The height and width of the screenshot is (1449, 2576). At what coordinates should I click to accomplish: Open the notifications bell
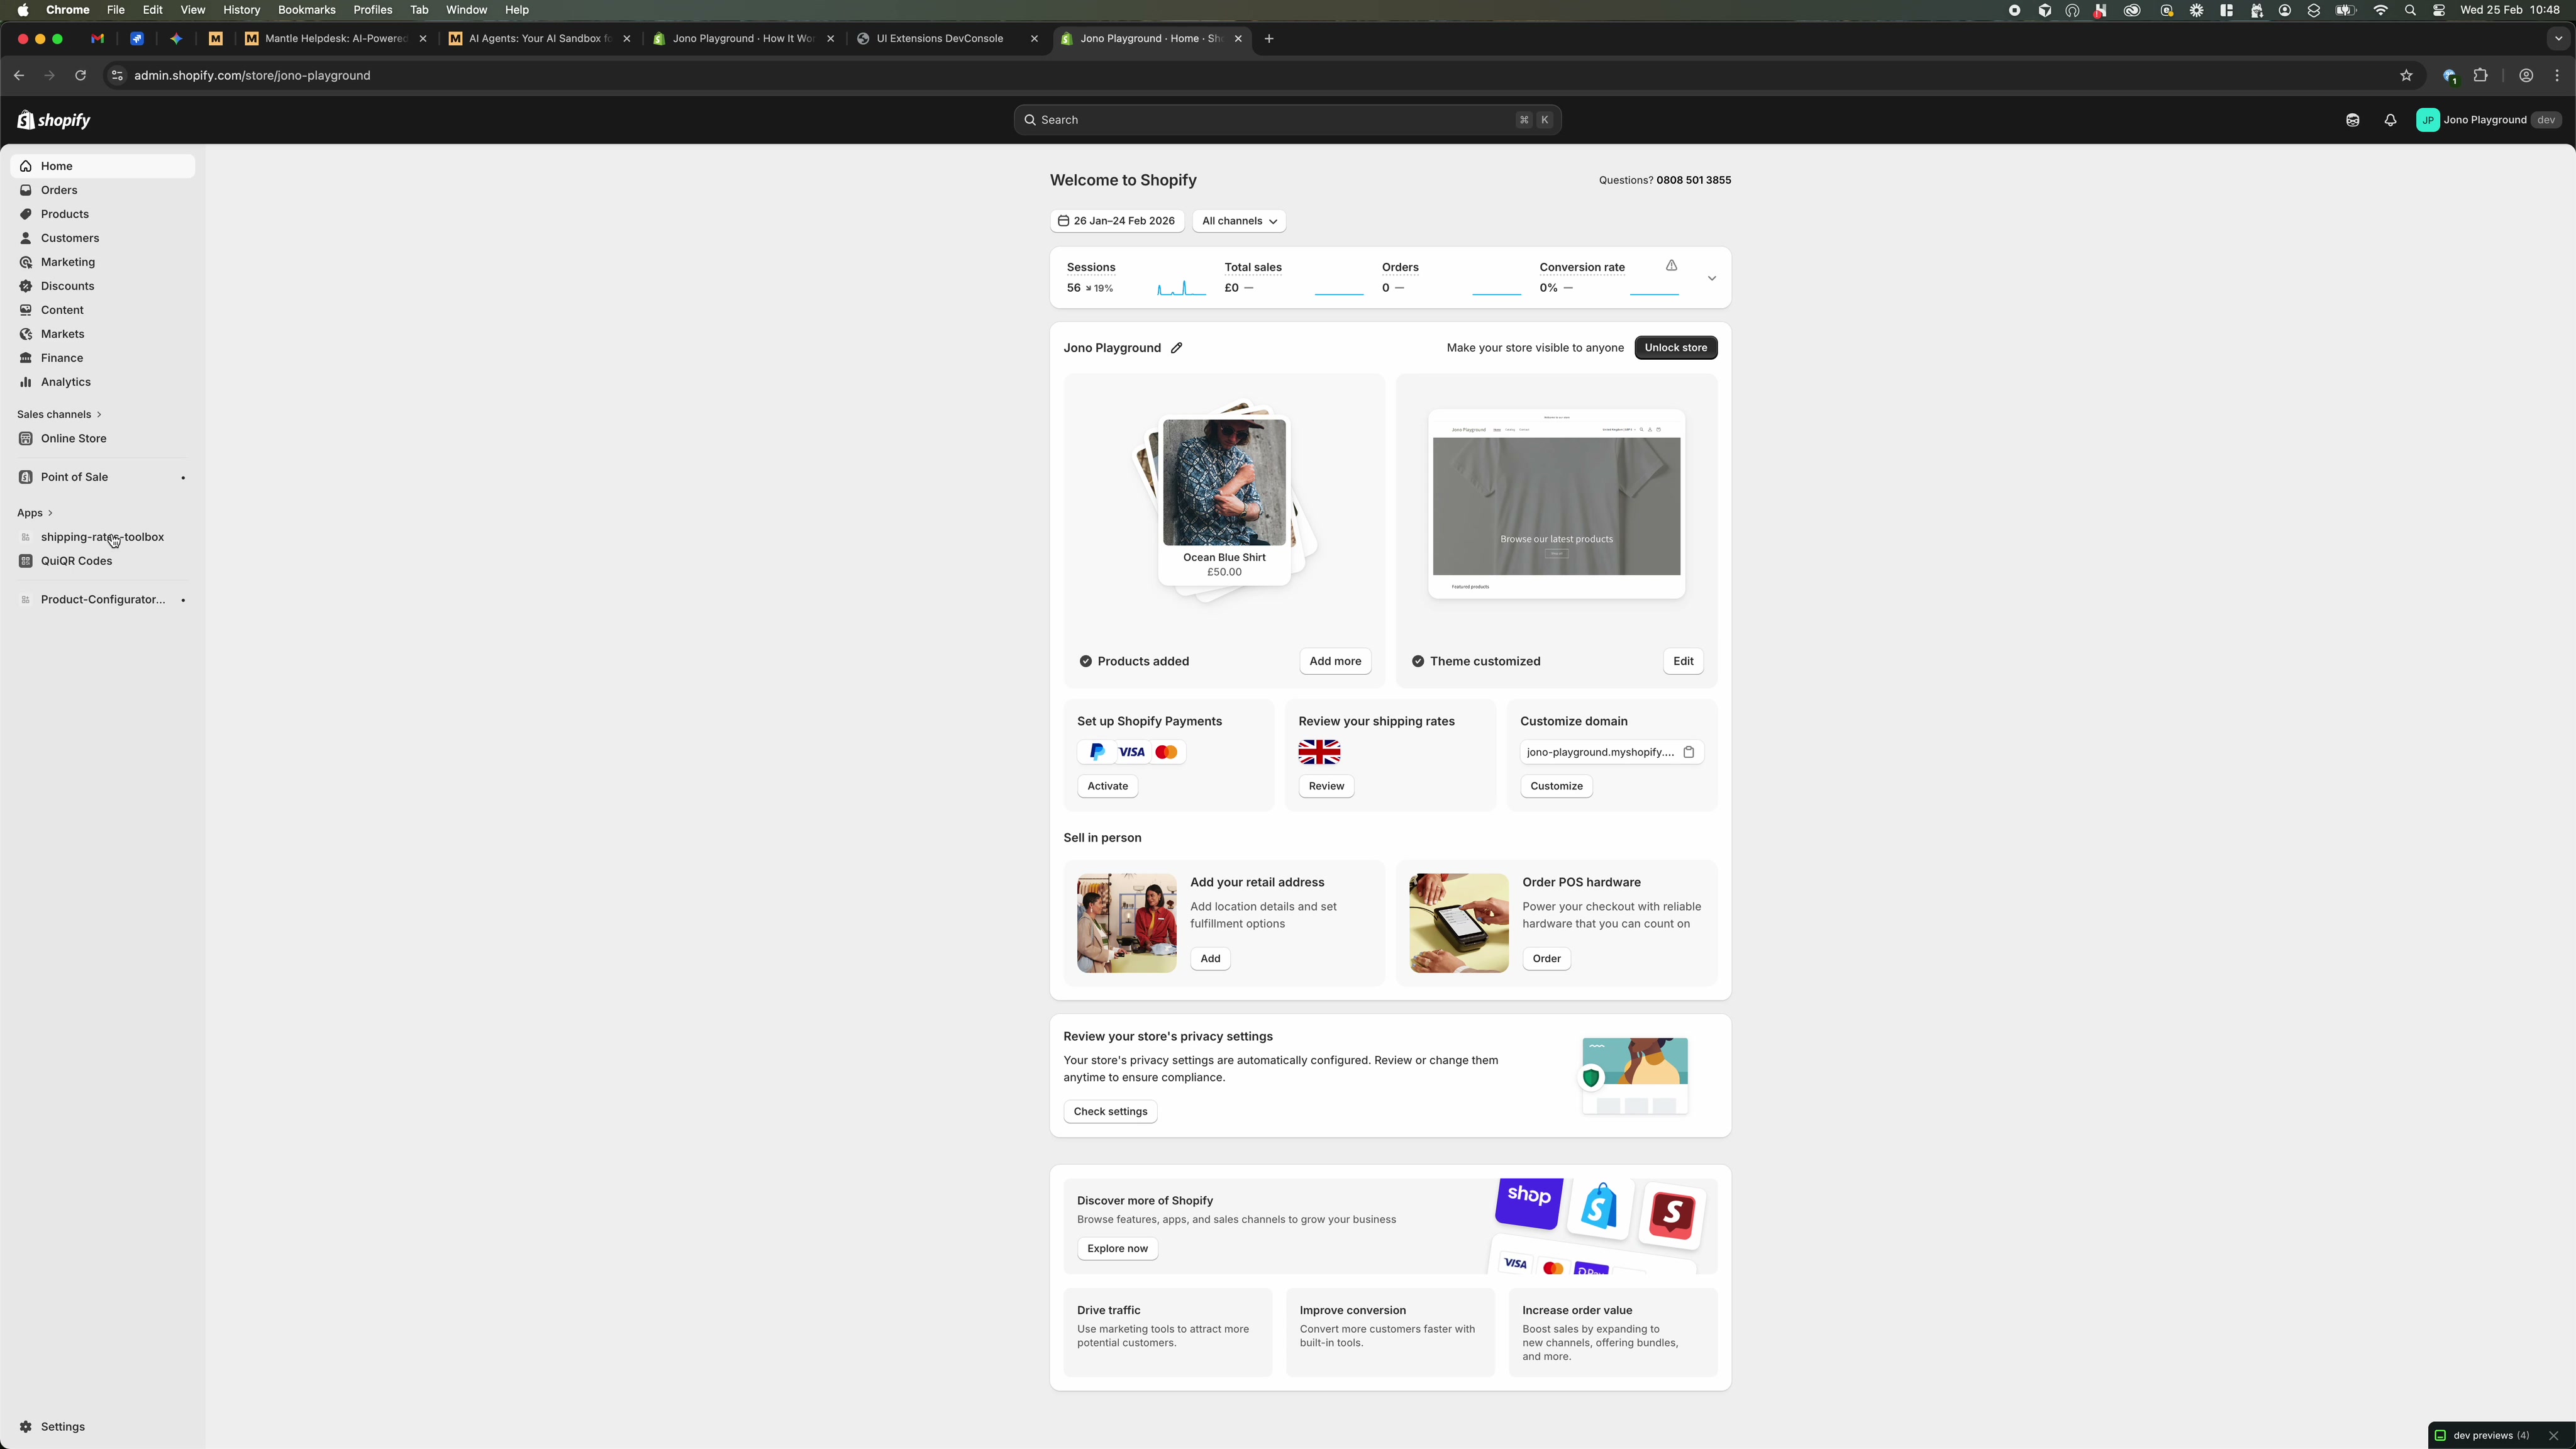[x=2391, y=120]
